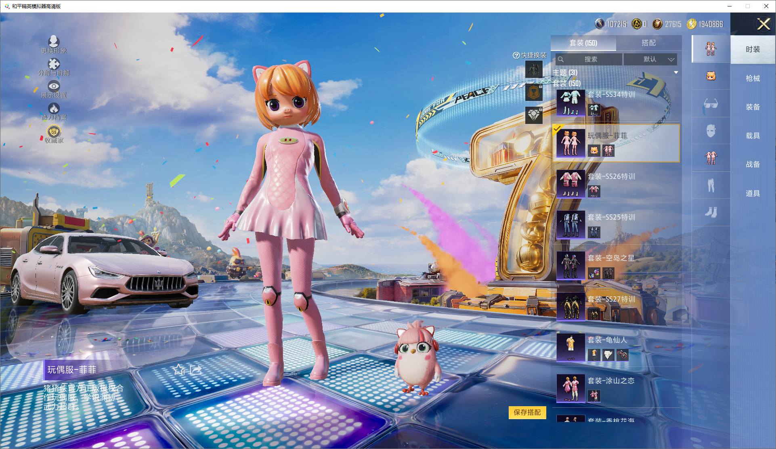This screenshot has width=776, height=449.
Task: Open the 道具 items menu
Action: pyautogui.click(x=753, y=193)
